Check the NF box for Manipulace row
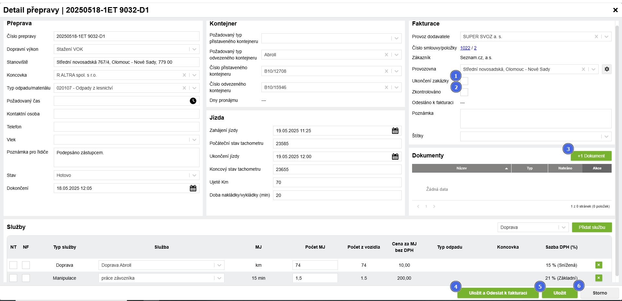 tap(26, 278)
